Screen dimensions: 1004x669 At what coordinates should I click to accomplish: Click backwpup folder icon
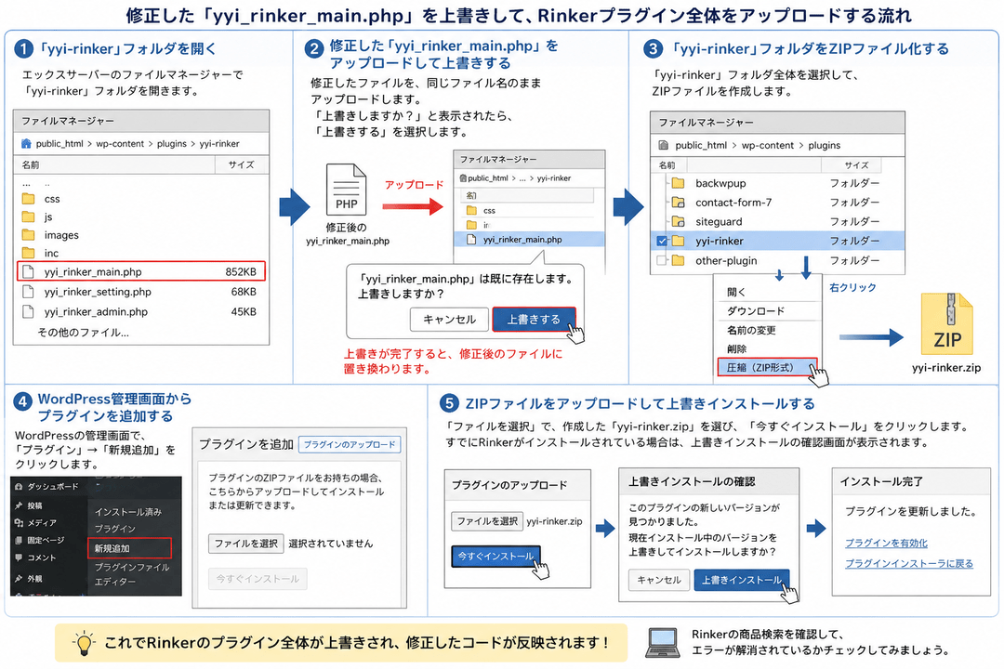(x=678, y=183)
